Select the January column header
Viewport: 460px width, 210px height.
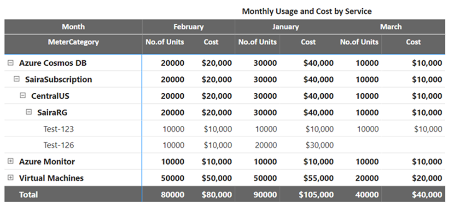pos(285,27)
